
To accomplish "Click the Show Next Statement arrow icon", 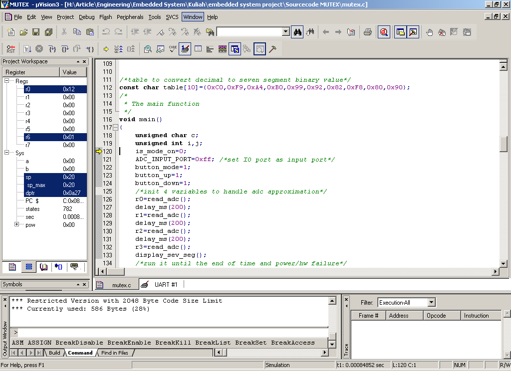I will [x=106, y=49].
